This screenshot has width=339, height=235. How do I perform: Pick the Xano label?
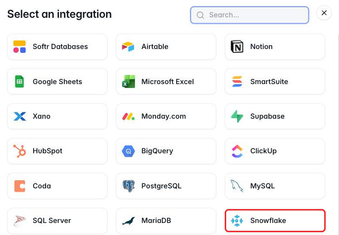pos(41,116)
